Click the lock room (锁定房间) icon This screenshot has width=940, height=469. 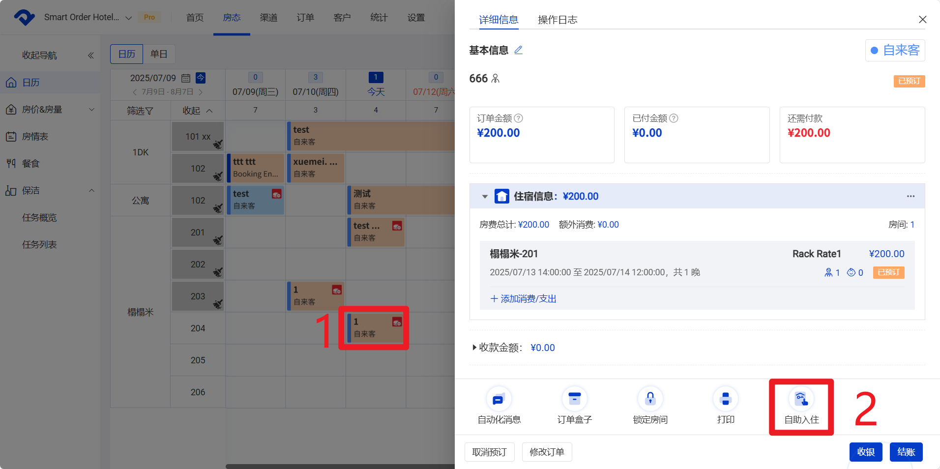point(650,399)
